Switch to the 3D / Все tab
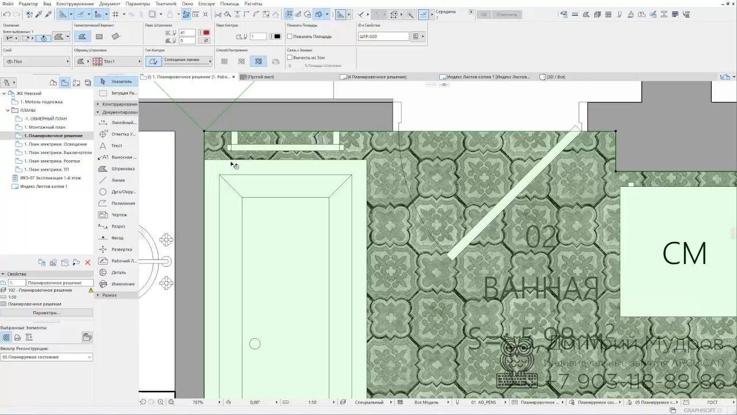 click(556, 77)
